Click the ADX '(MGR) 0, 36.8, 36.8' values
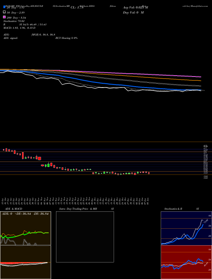 tap(43, 35)
